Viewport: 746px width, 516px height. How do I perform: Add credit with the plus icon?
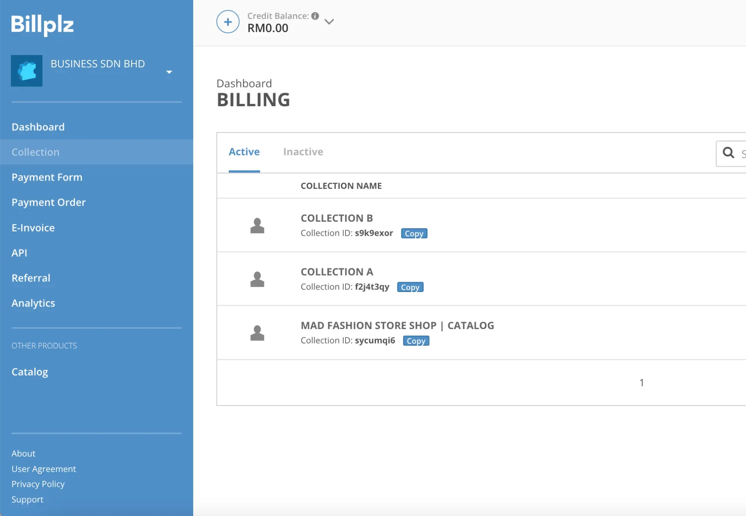(228, 22)
